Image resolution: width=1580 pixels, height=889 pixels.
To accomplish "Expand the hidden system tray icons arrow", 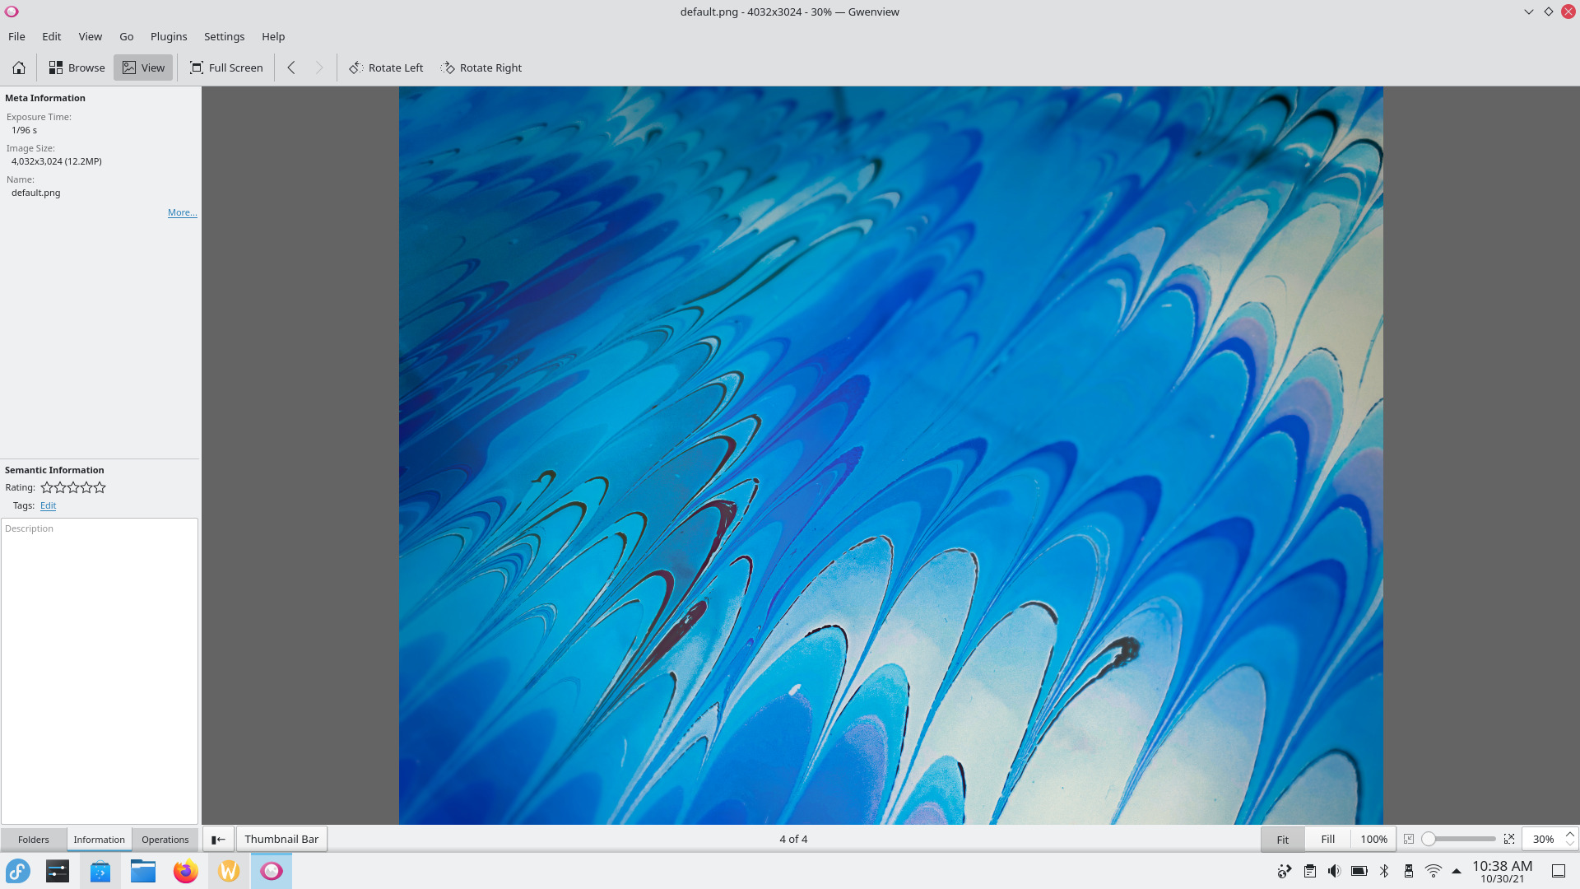I will (1457, 871).
